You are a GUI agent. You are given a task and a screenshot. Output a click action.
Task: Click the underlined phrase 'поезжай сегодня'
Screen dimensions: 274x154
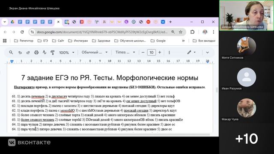(x=136, y=110)
